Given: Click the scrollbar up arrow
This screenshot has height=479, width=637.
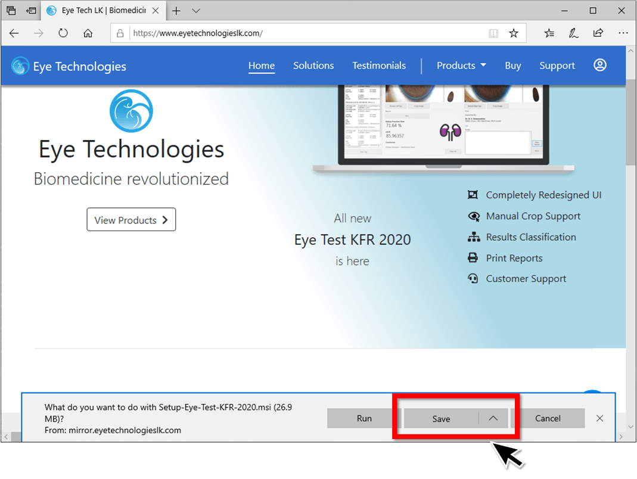Looking at the screenshot, I should pos(631,51).
